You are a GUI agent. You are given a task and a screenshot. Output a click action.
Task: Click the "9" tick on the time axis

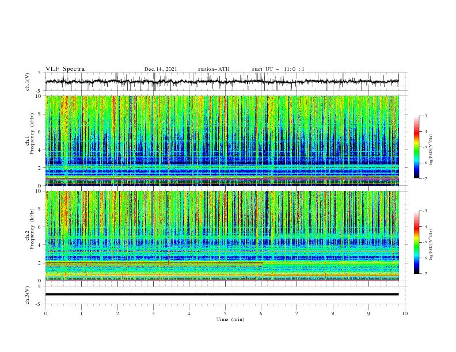click(x=368, y=313)
